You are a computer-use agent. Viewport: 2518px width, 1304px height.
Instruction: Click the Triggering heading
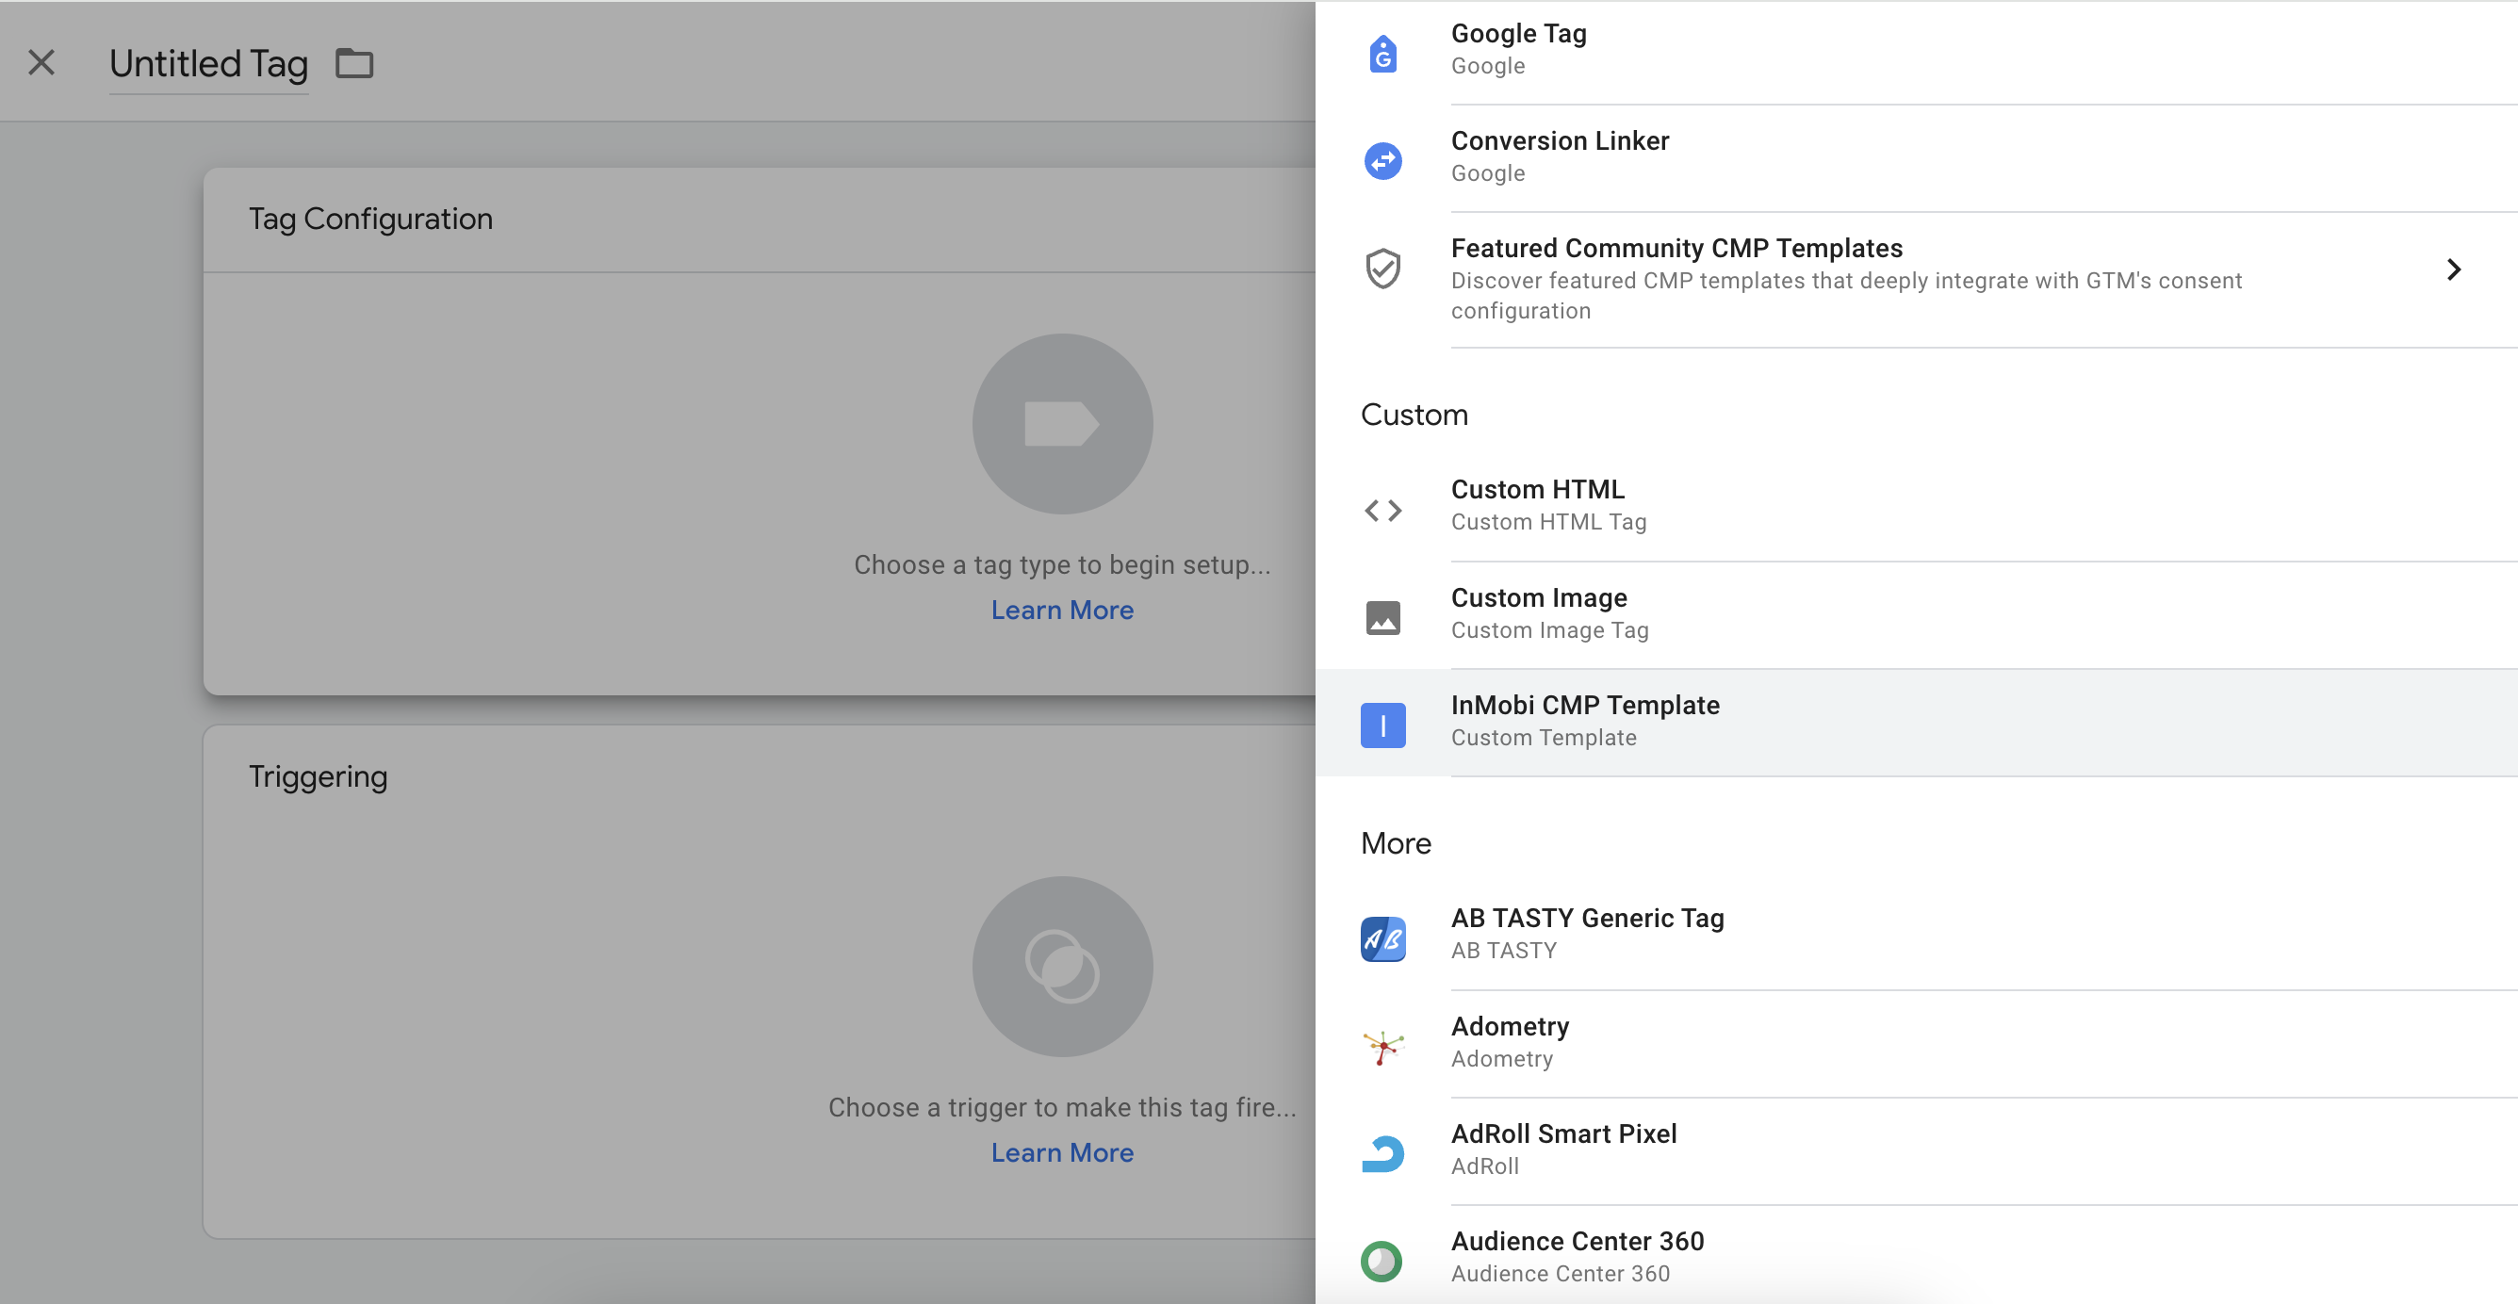318,776
